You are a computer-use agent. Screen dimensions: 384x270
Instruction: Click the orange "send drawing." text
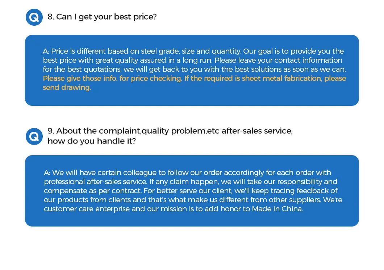coord(67,87)
